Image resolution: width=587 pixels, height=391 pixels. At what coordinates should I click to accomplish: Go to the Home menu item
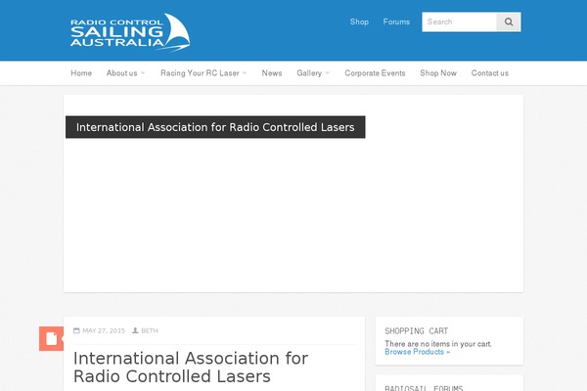(81, 73)
